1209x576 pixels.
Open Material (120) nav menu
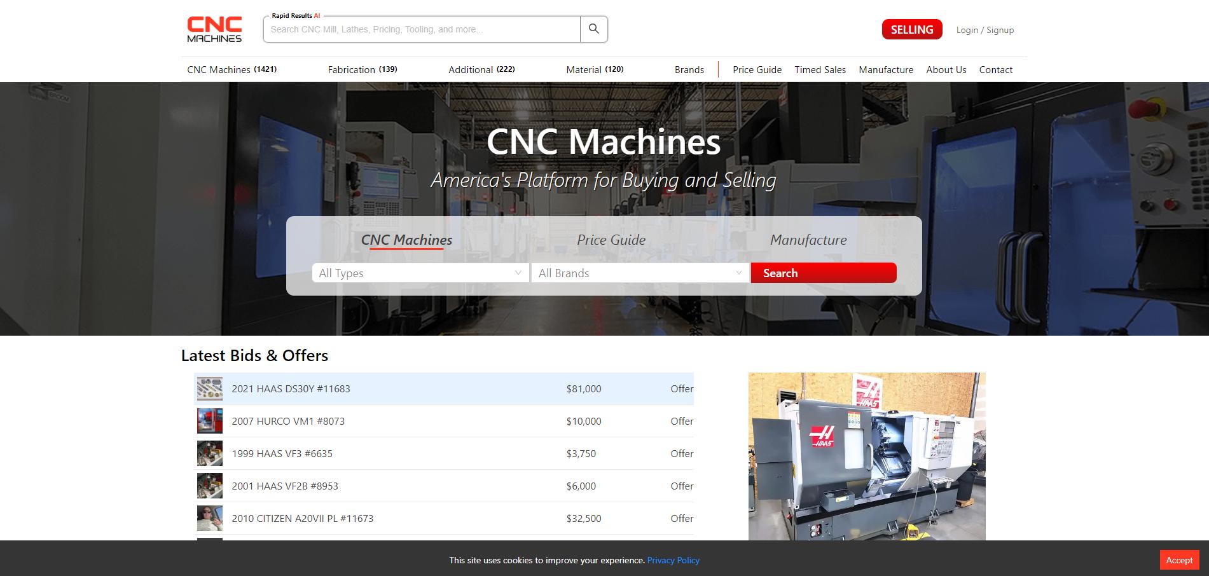point(595,69)
